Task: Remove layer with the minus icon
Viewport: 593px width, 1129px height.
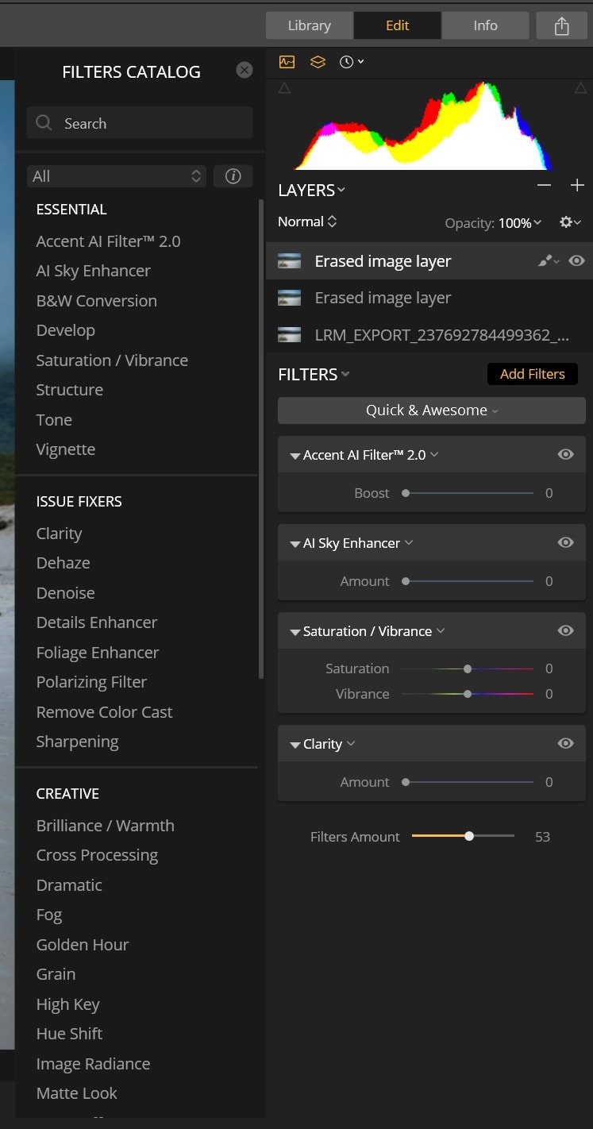Action: pyautogui.click(x=544, y=185)
